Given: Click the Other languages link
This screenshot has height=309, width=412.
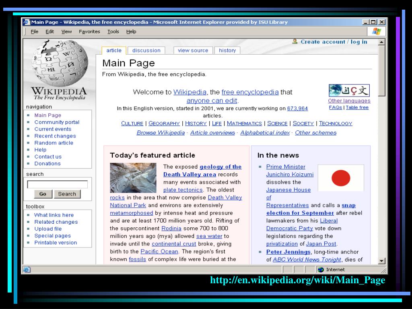Looking at the screenshot, I should pyautogui.click(x=349, y=101).
